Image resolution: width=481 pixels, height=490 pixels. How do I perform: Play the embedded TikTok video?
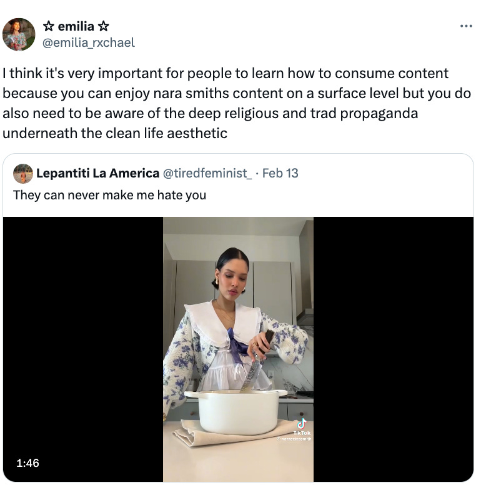pyautogui.click(x=238, y=349)
